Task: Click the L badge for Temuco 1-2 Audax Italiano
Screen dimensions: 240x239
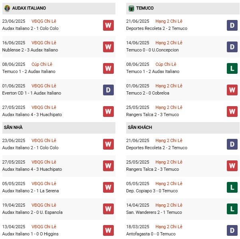Action: (x=232, y=68)
